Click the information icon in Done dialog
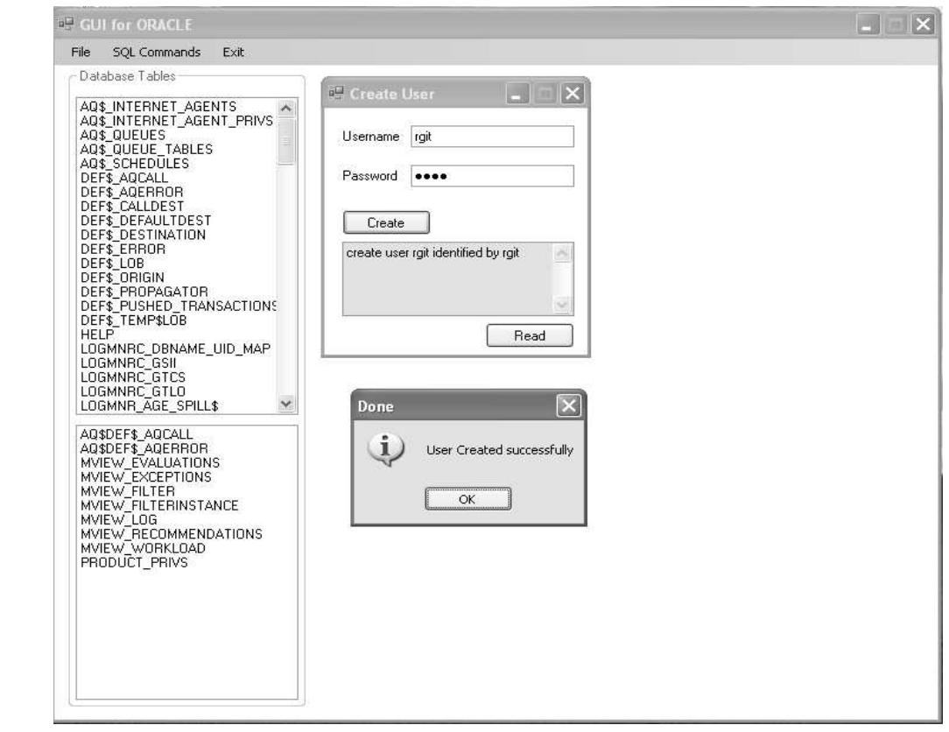Image resolution: width=949 pixels, height=732 pixels. [385, 449]
